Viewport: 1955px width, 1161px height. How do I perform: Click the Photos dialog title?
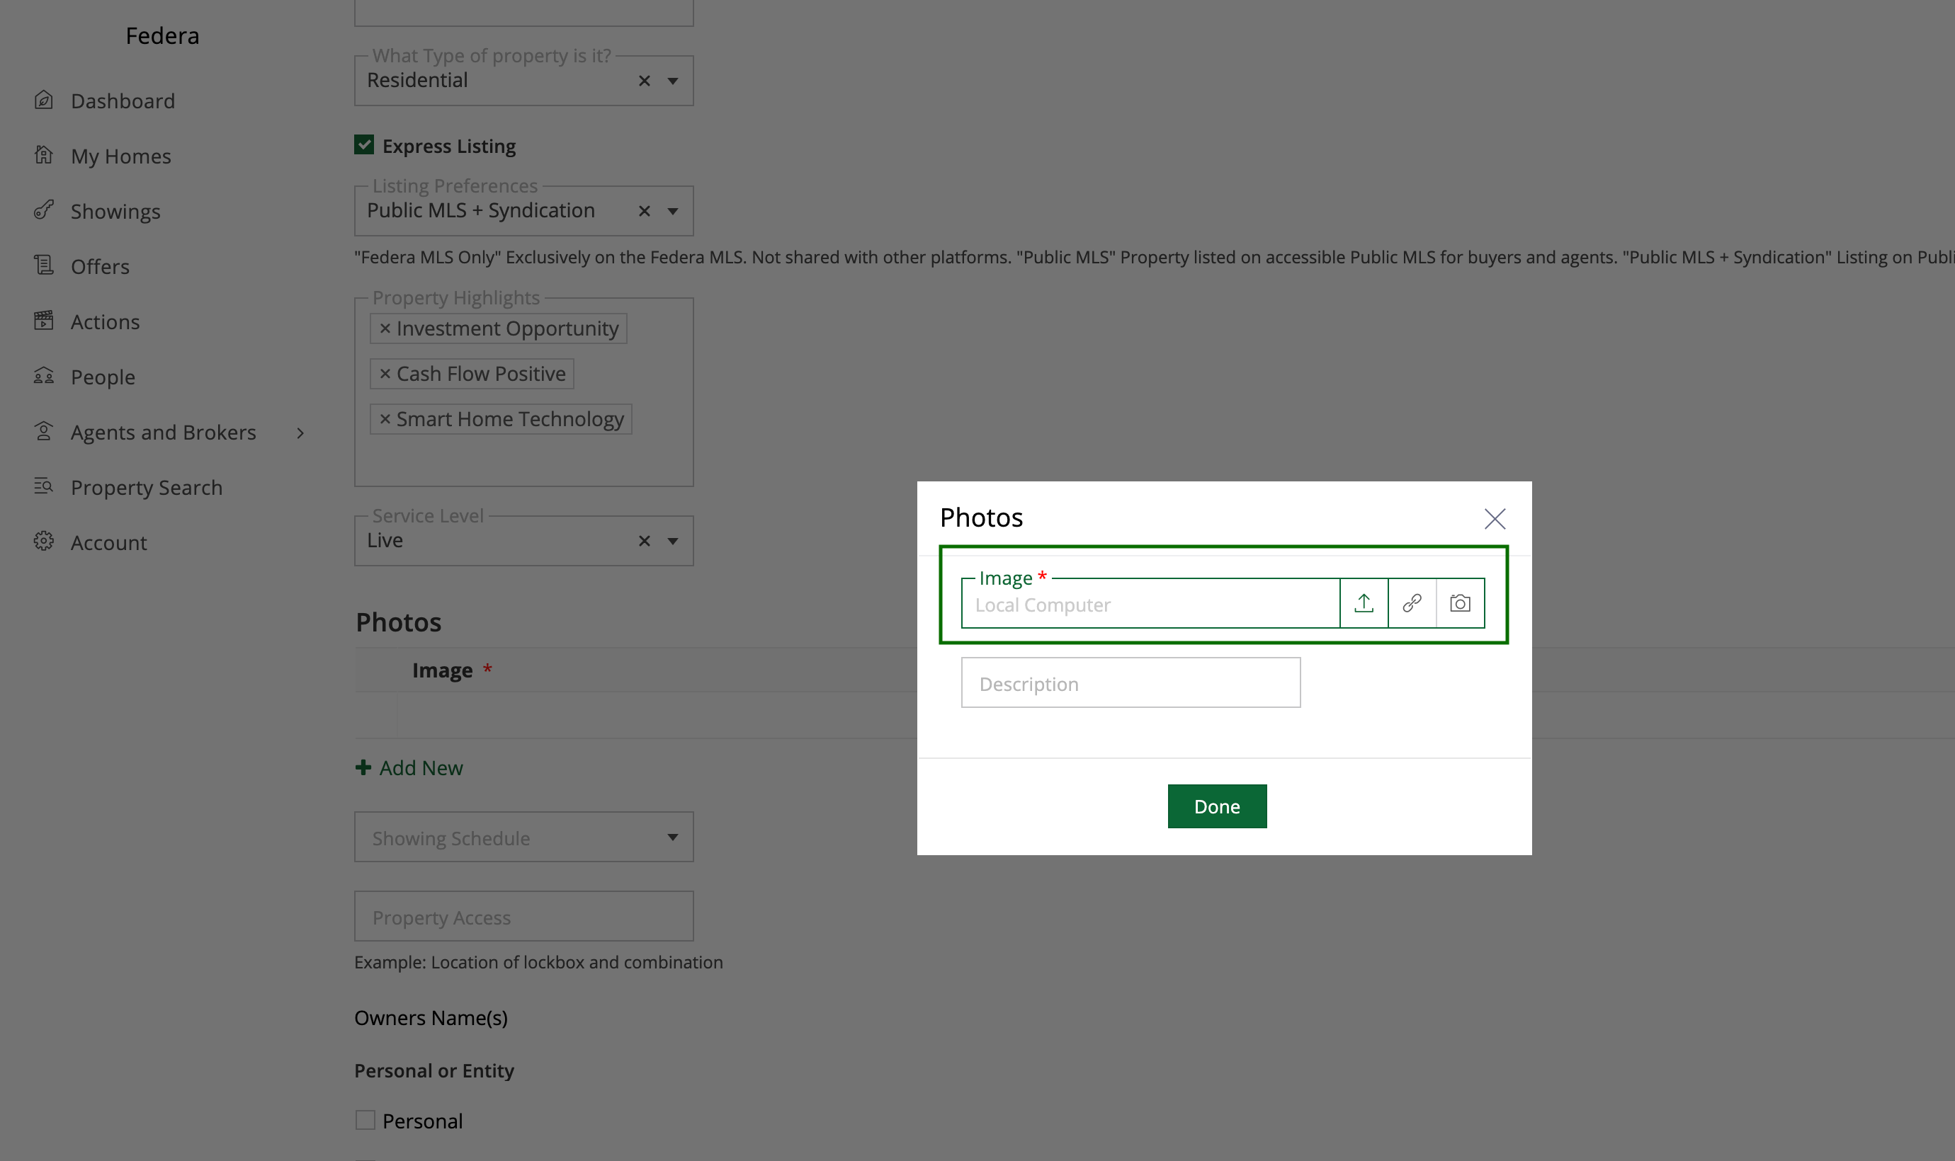[982, 518]
